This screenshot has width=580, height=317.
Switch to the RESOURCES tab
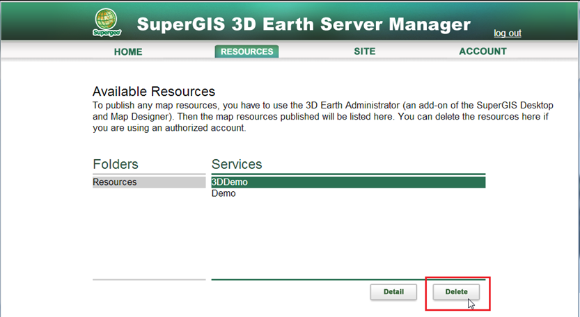tap(246, 51)
